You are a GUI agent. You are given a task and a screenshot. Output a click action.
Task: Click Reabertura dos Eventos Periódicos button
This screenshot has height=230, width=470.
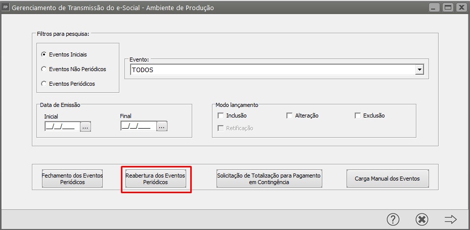[x=156, y=179]
